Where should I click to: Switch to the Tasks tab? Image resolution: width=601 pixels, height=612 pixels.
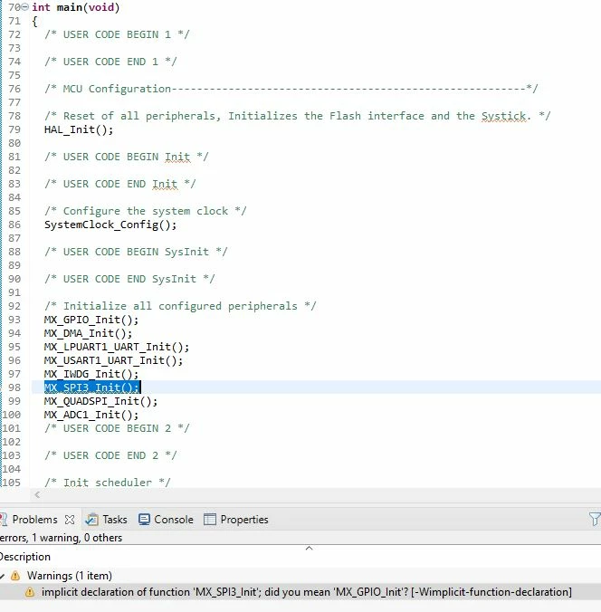[115, 520]
